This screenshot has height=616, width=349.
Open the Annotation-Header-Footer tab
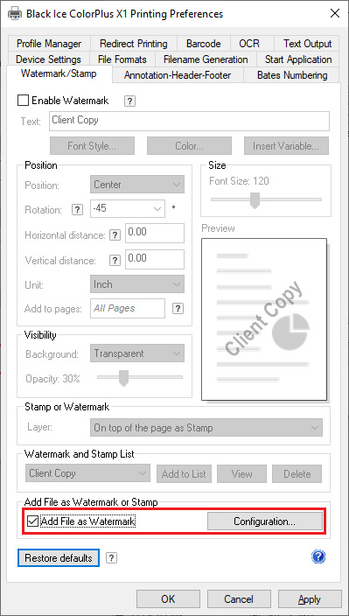coord(178,75)
